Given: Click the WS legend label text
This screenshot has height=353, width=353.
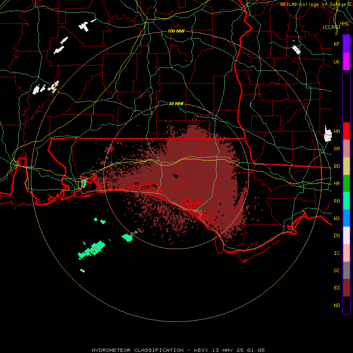Looking at the screenshot, I should tap(337, 218).
